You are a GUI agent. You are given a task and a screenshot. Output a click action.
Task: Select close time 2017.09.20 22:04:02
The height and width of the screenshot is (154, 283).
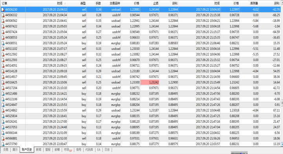(208, 133)
